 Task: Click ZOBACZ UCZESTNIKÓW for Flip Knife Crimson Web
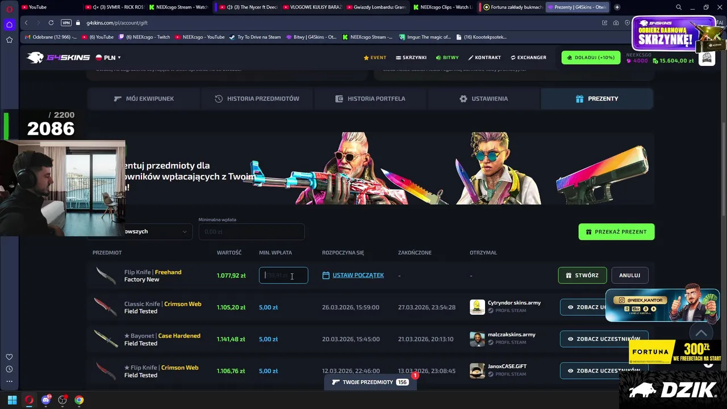(x=604, y=371)
